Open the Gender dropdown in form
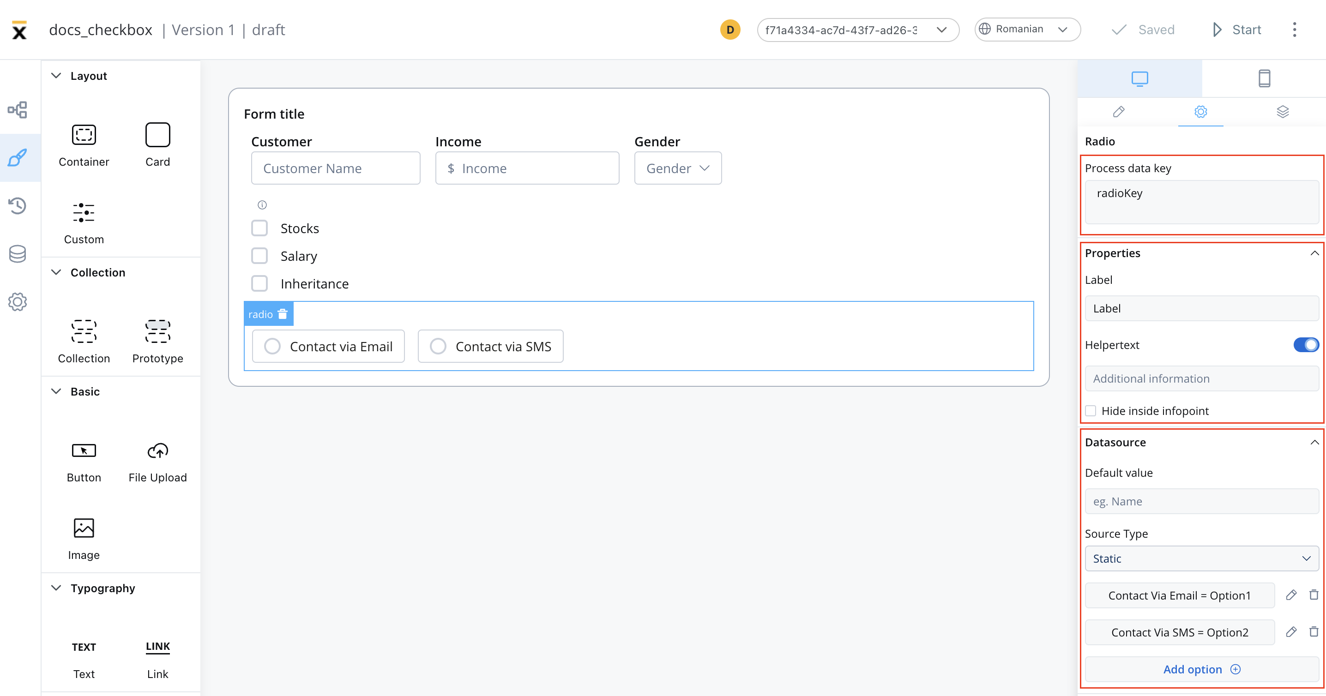The height and width of the screenshot is (696, 1326). (678, 168)
